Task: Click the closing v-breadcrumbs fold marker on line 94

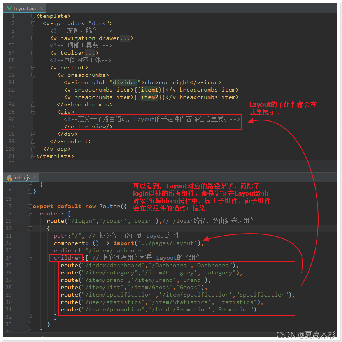Action: point(33,104)
